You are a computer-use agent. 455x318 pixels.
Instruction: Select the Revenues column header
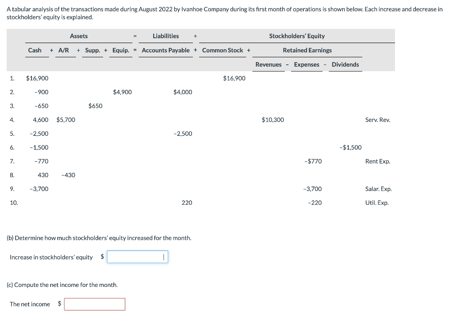(268, 64)
